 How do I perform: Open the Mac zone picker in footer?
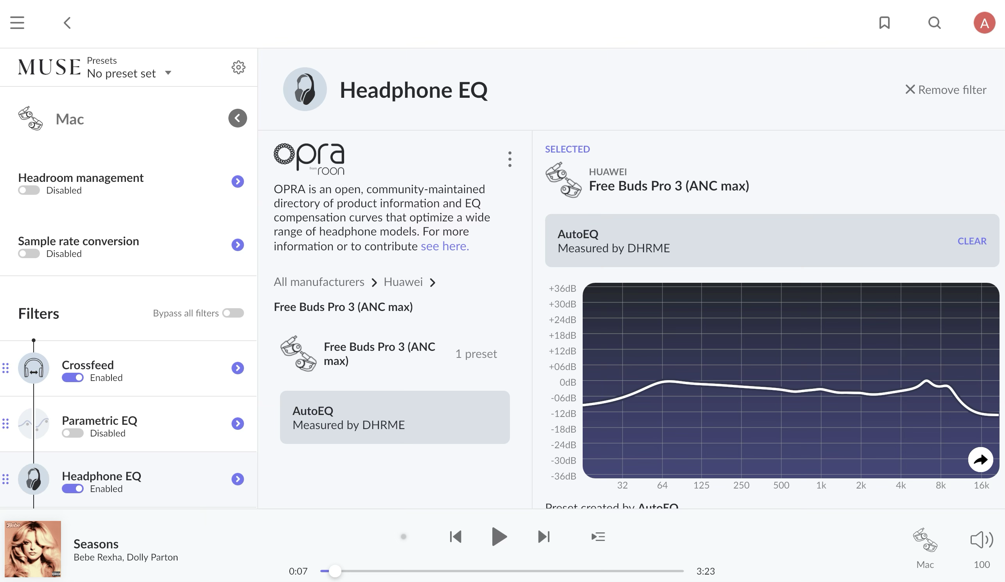tap(925, 548)
